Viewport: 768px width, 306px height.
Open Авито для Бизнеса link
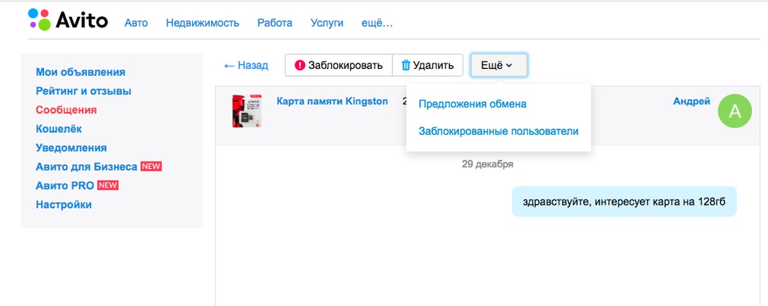pos(86,167)
